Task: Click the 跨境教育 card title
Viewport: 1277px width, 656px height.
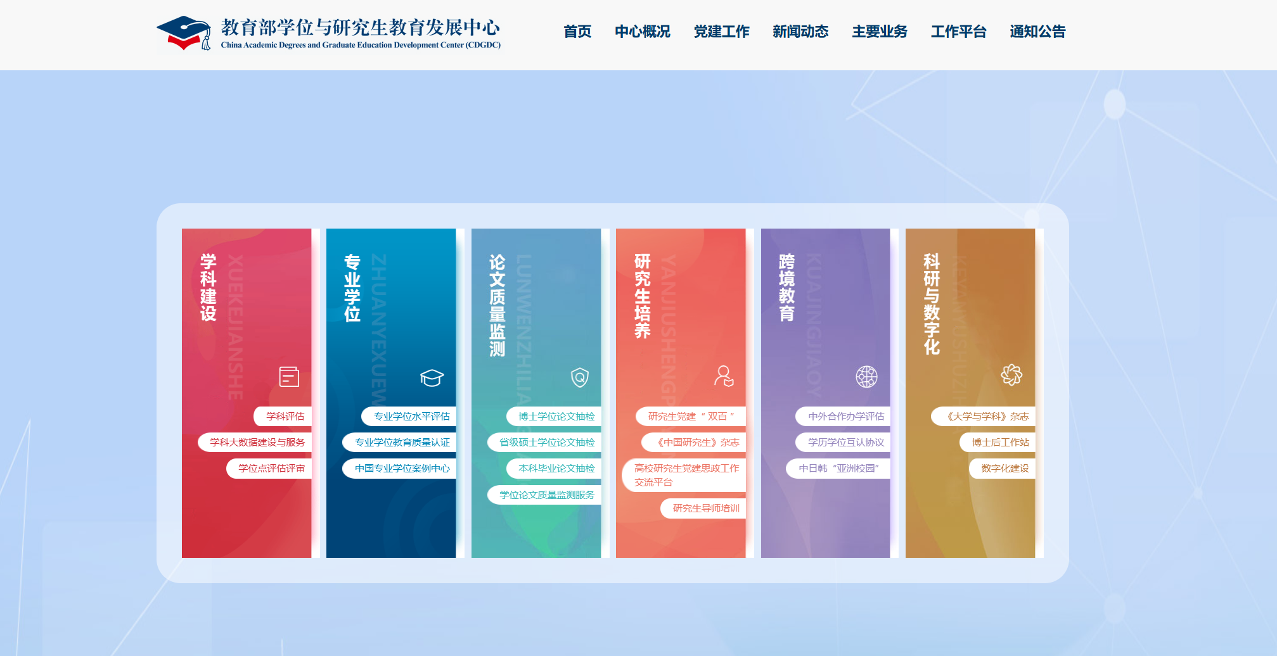Action: [787, 287]
